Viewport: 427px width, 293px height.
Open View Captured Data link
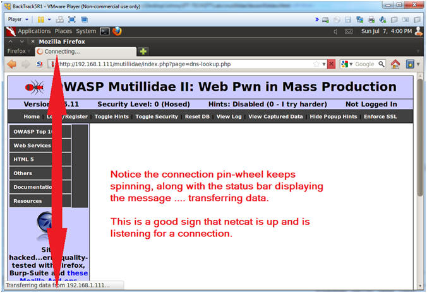[x=275, y=117]
